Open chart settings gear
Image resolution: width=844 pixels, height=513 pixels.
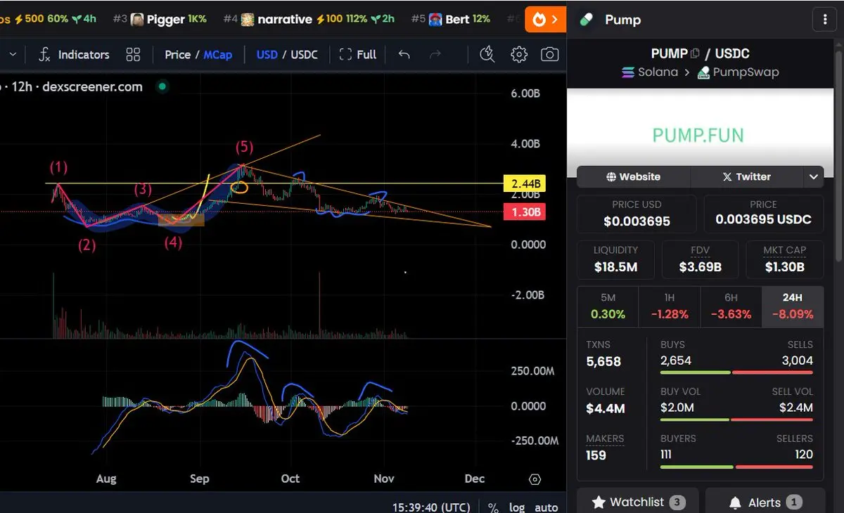point(519,54)
